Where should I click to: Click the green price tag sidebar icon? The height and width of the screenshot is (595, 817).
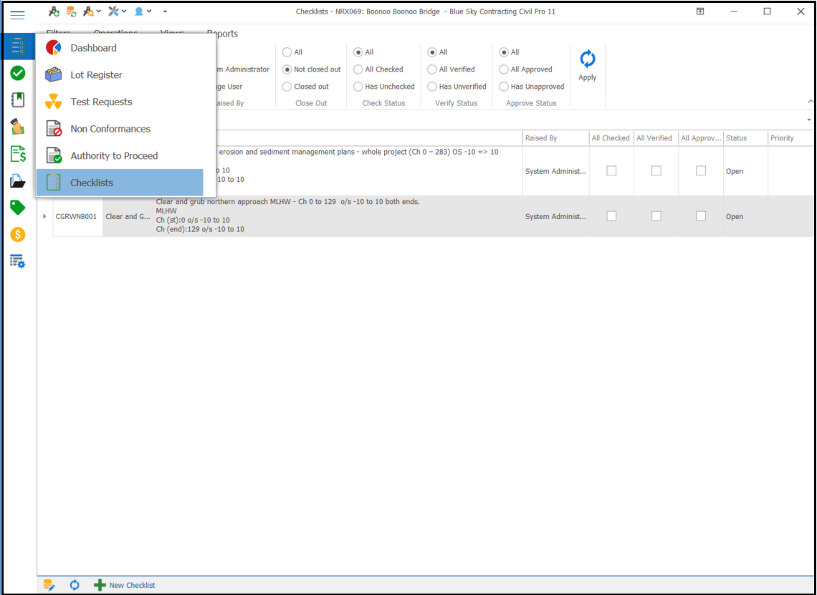point(18,208)
